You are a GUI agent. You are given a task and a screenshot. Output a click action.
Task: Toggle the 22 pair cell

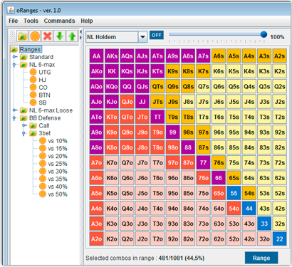[280, 239]
